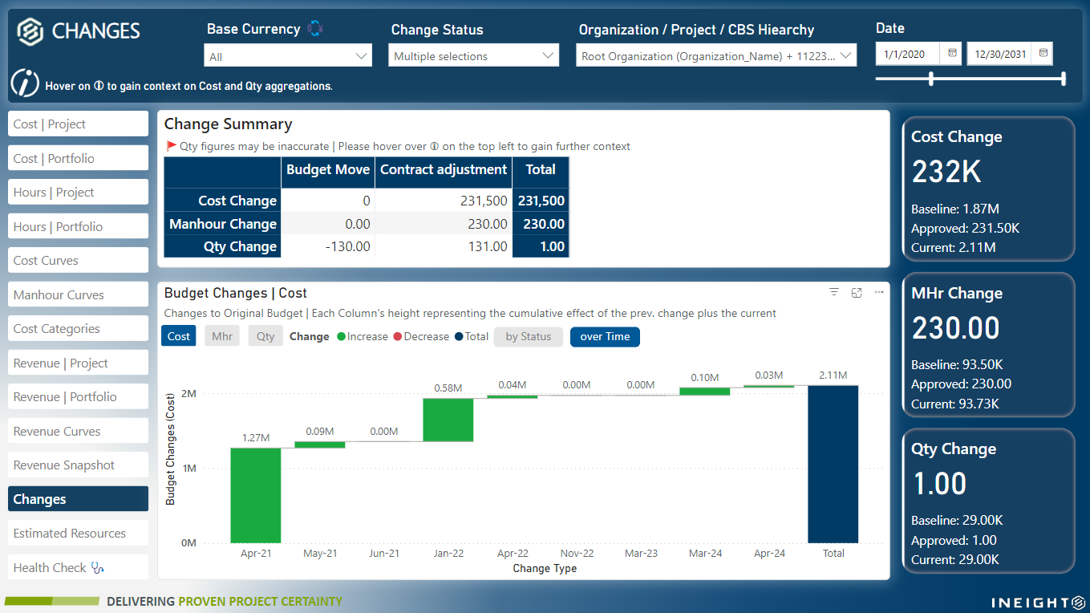Navigate to Cost Curves page
1090x613 pixels.
(78, 260)
